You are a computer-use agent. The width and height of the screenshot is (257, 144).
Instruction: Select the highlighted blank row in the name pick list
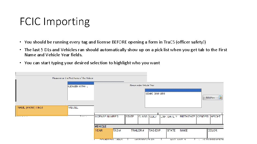tap(81, 83)
